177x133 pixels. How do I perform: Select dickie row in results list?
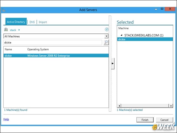(56, 56)
